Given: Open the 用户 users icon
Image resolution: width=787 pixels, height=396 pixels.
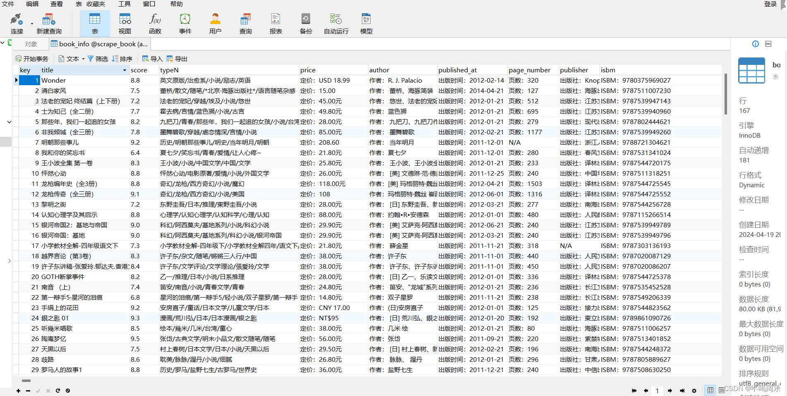Looking at the screenshot, I should coord(215,24).
